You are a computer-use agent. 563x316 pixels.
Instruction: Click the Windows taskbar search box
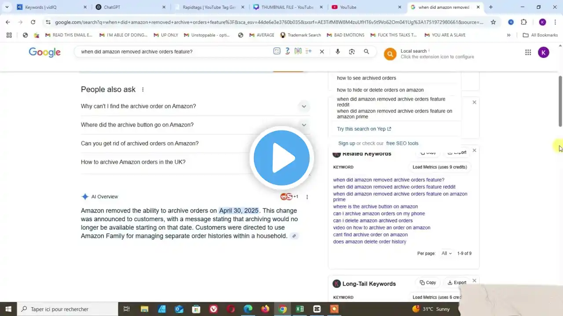click(67, 309)
